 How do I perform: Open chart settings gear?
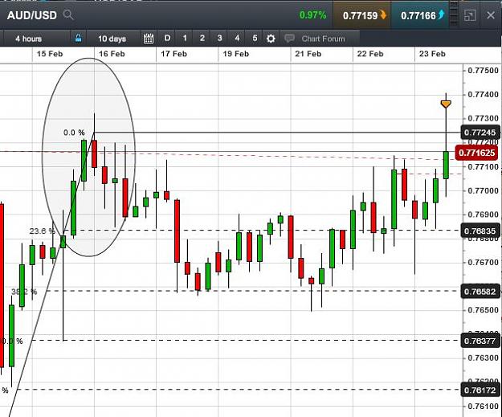click(x=271, y=39)
